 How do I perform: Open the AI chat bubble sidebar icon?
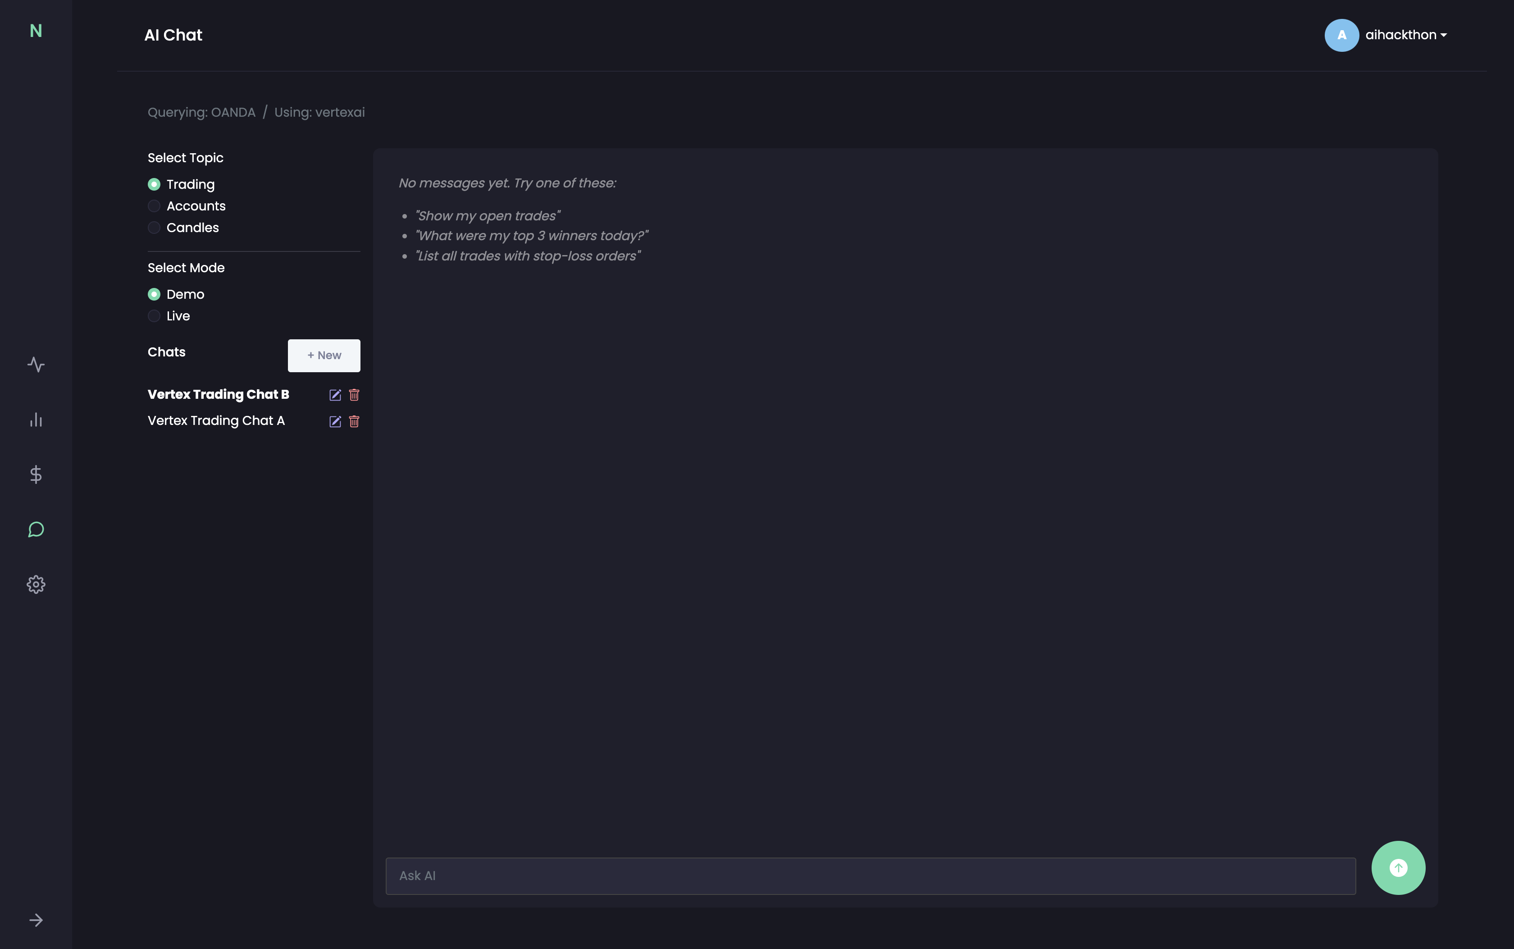pos(36,530)
